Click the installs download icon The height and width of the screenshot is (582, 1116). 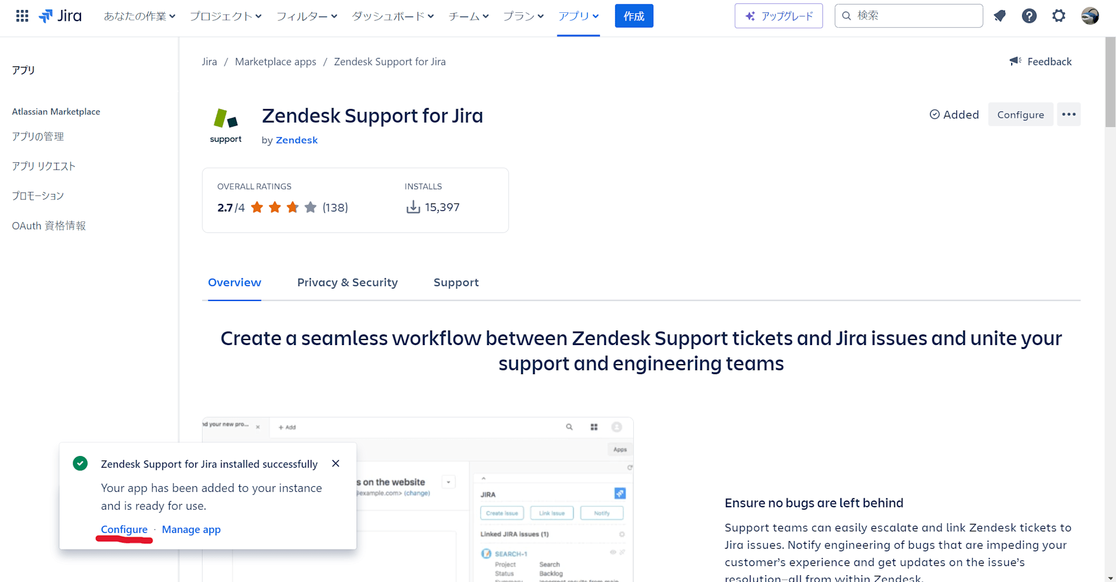[x=413, y=207]
